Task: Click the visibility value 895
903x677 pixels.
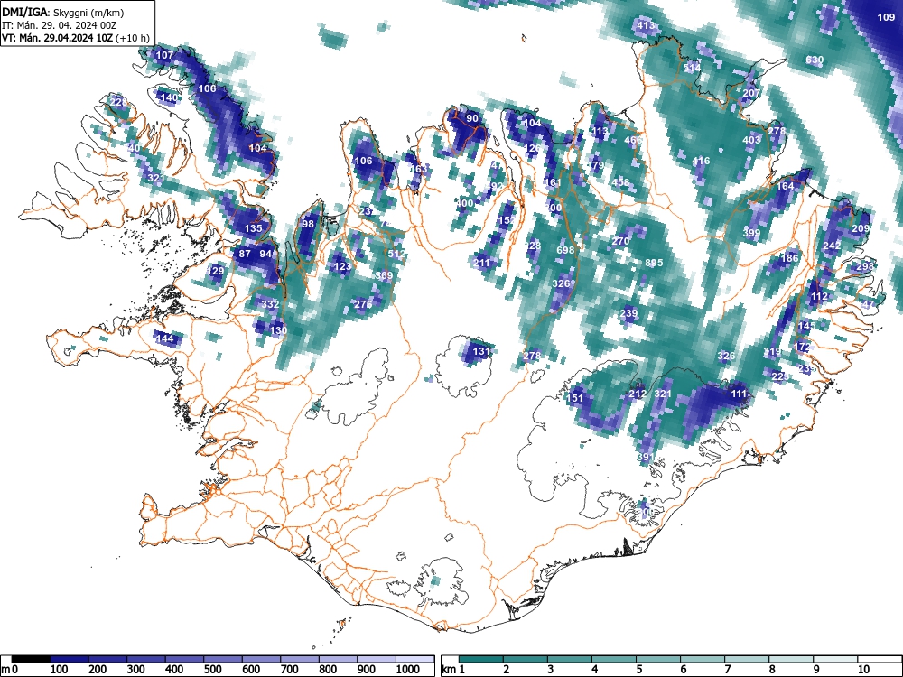Action: pyautogui.click(x=654, y=263)
